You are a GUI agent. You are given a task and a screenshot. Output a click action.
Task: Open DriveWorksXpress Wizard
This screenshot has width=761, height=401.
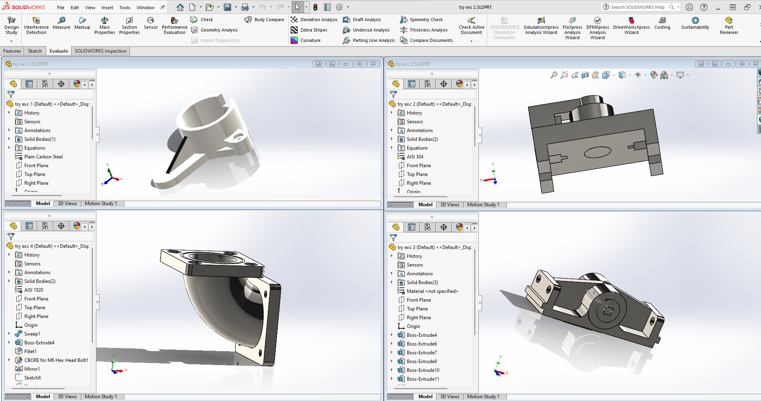[632, 26]
